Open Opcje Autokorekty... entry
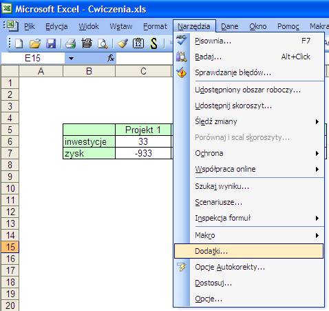The width and height of the screenshot is (329, 311). 230,267
